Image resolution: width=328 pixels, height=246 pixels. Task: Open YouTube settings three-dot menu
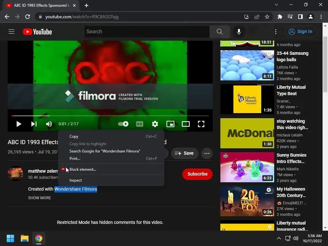tap(276, 32)
